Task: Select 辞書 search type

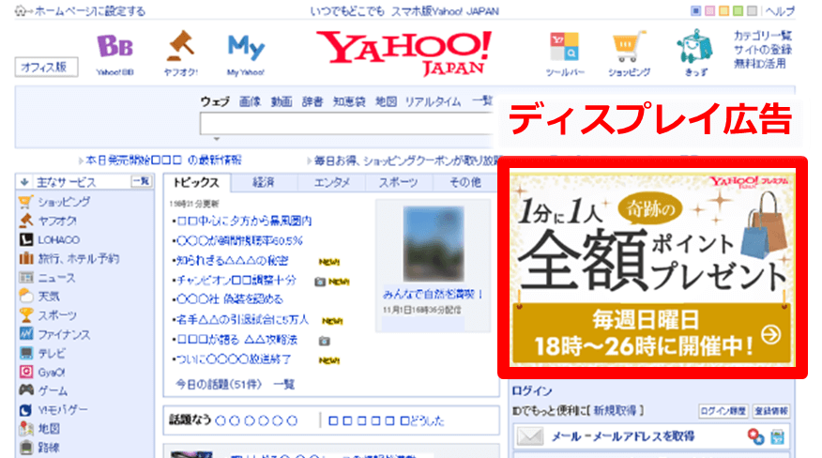Action: (312, 101)
